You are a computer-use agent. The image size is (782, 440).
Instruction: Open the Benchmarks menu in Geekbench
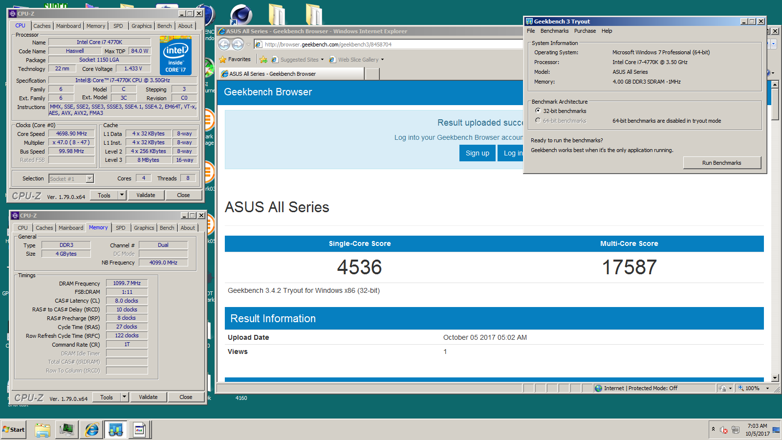coord(554,31)
